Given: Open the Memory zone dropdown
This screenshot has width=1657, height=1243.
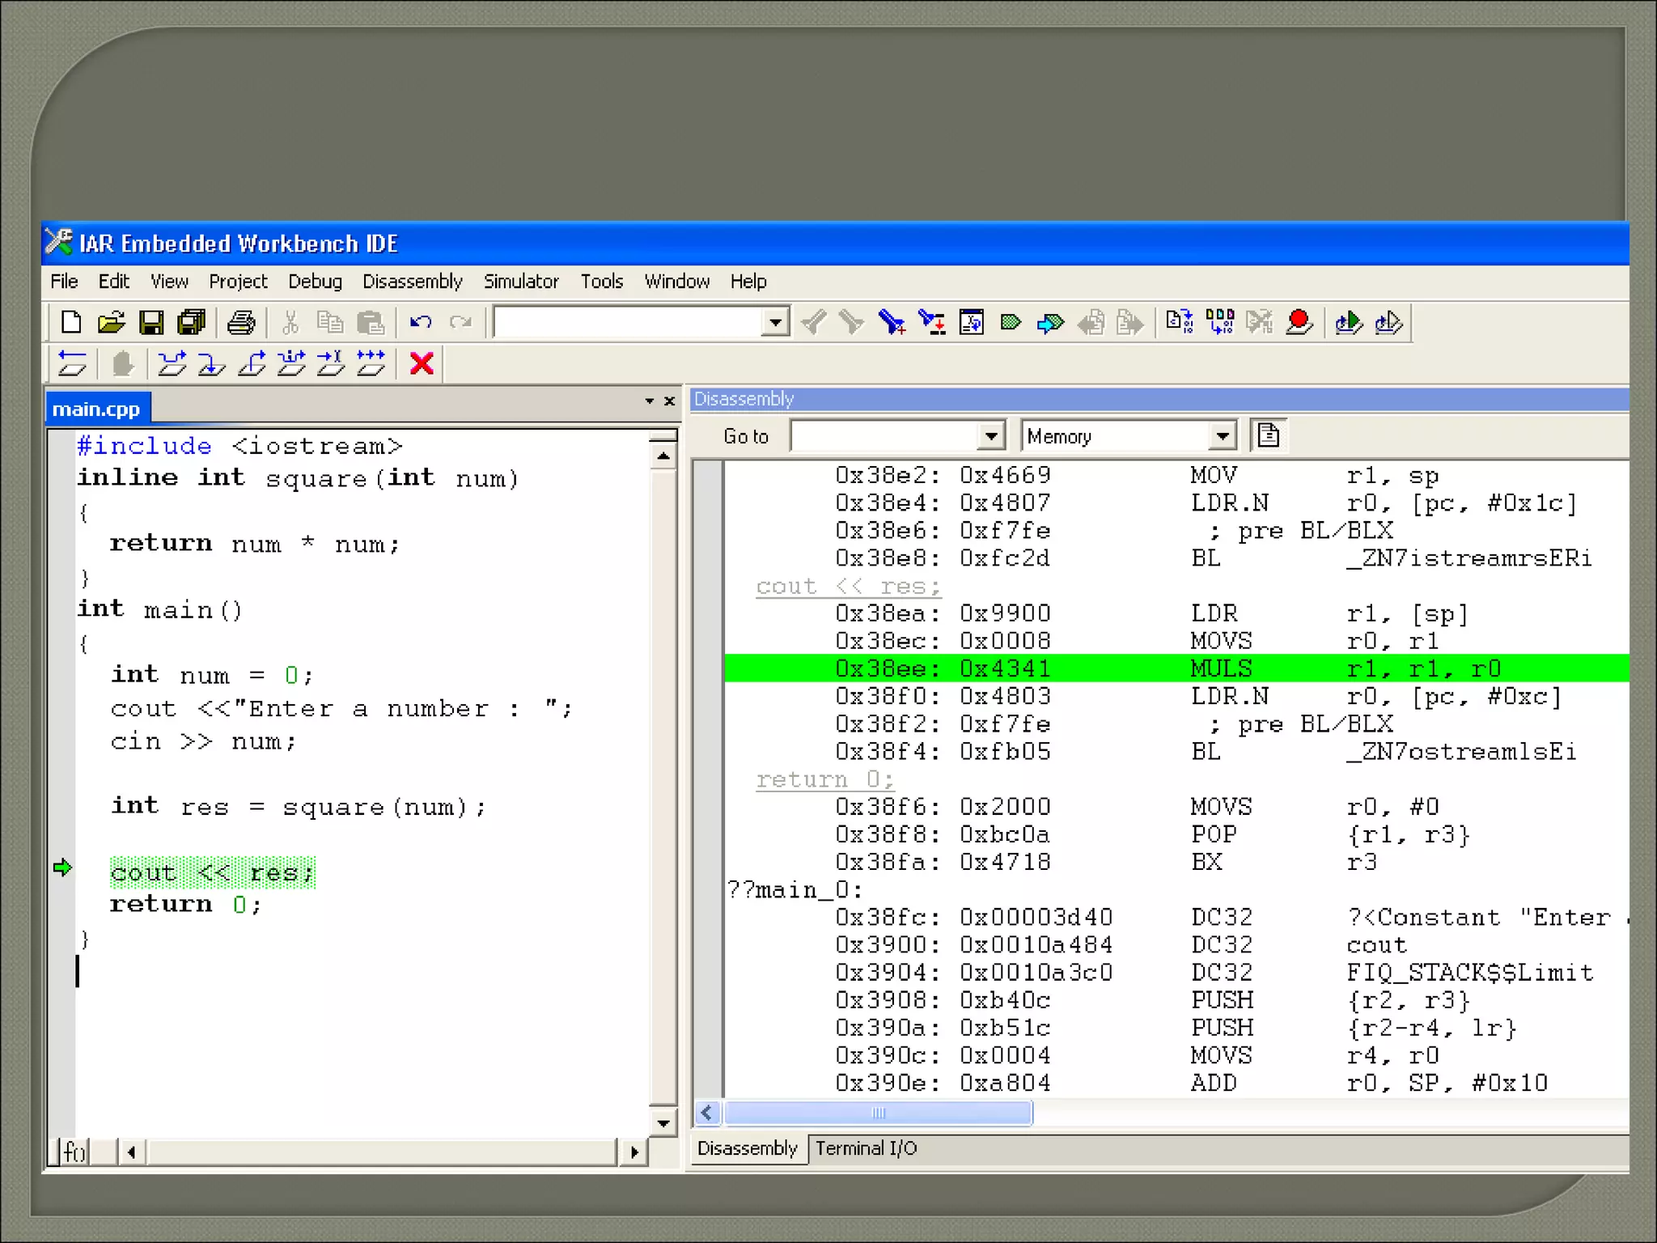Looking at the screenshot, I should click(1223, 436).
